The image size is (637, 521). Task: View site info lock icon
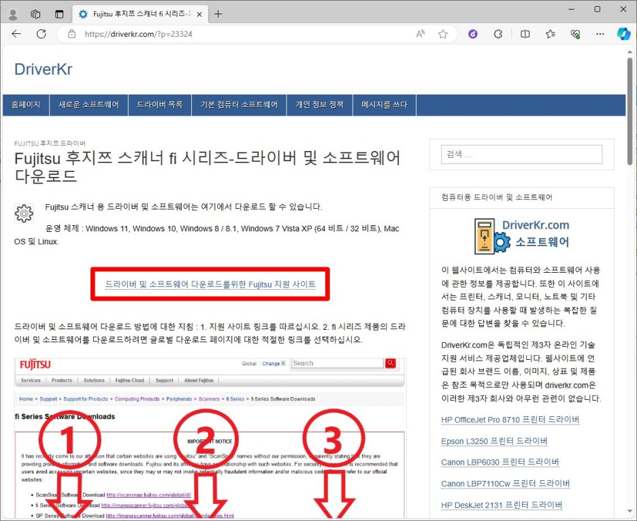tap(72, 34)
